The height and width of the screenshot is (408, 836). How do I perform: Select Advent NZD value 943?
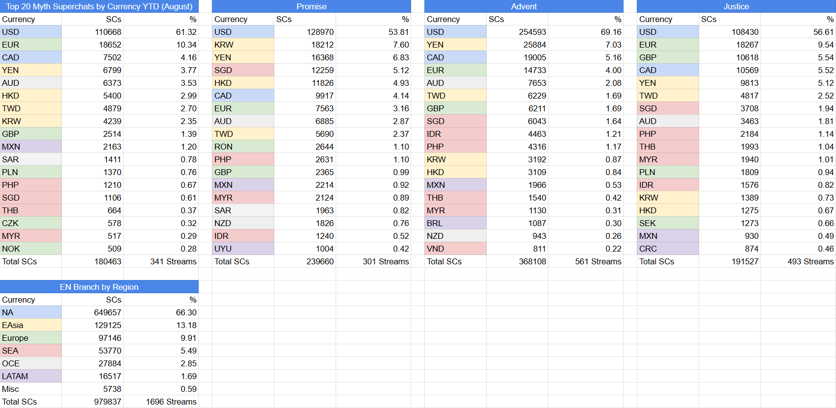(518, 236)
